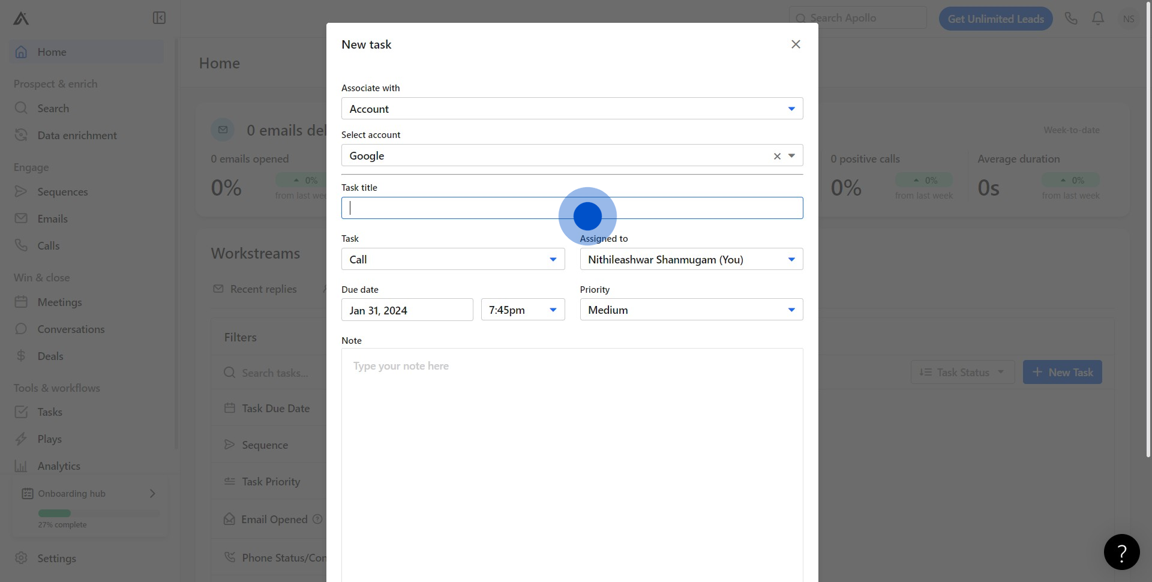Click the Apollo logo icon
The width and height of the screenshot is (1152, 582).
pyautogui.click(x=21, y=19)
